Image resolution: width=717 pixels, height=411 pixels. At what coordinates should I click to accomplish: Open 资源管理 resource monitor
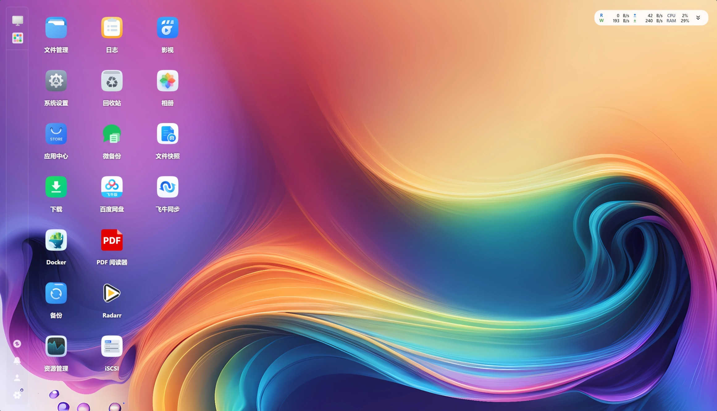click(56, 346)
